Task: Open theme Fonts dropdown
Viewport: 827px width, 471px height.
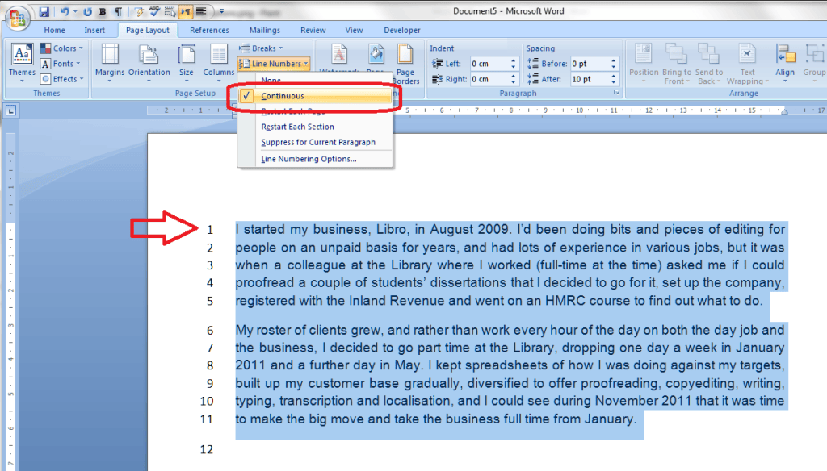Action: (x=61, y=64)
